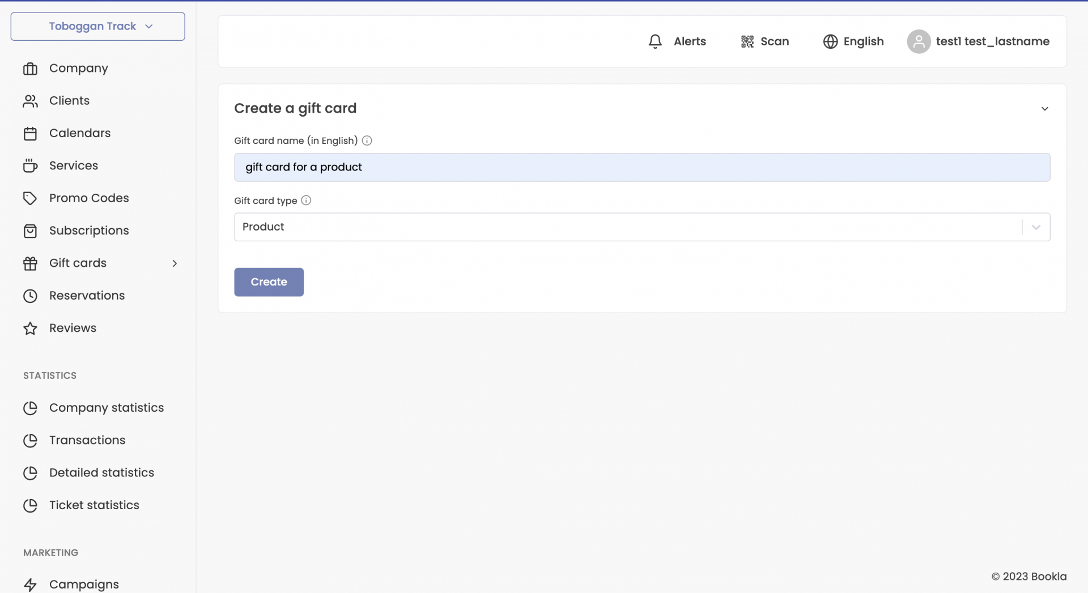
Task: Select the Clients people icon
Action: (30, 100)
